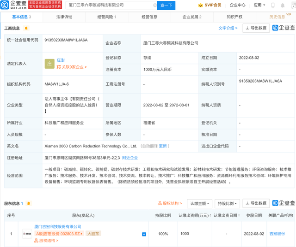Screen dimensions: 296x247
Task: Click the Qcc.com logo in the header
Action: (13, 5)
